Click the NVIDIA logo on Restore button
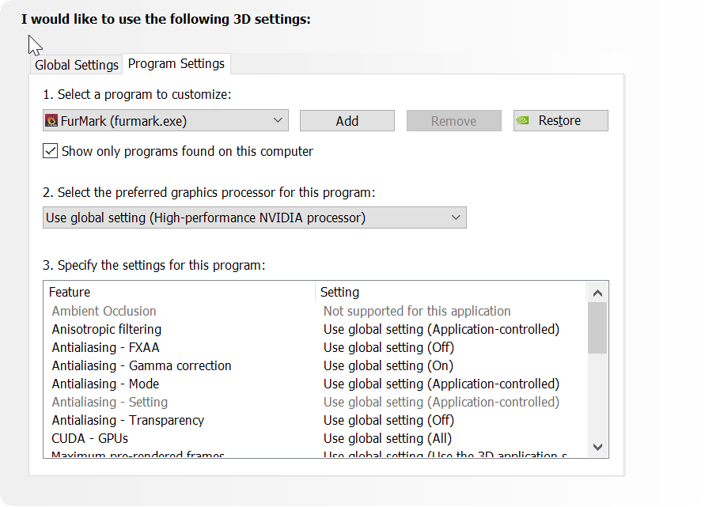 (x=523, y=120)
